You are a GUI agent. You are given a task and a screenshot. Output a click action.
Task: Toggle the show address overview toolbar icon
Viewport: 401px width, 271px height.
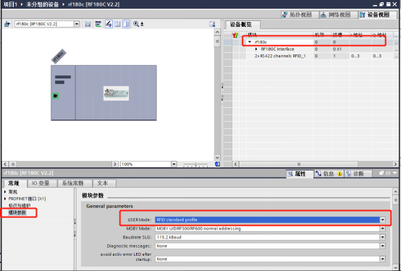point(98,24)
